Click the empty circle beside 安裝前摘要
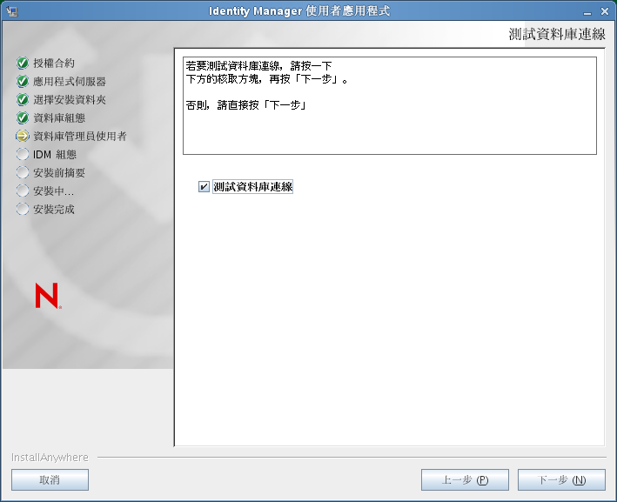 23,172
